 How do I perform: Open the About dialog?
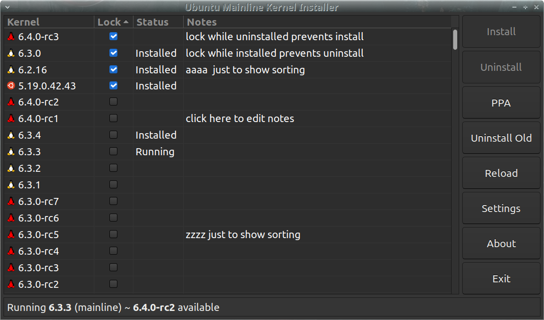point(501,244)
